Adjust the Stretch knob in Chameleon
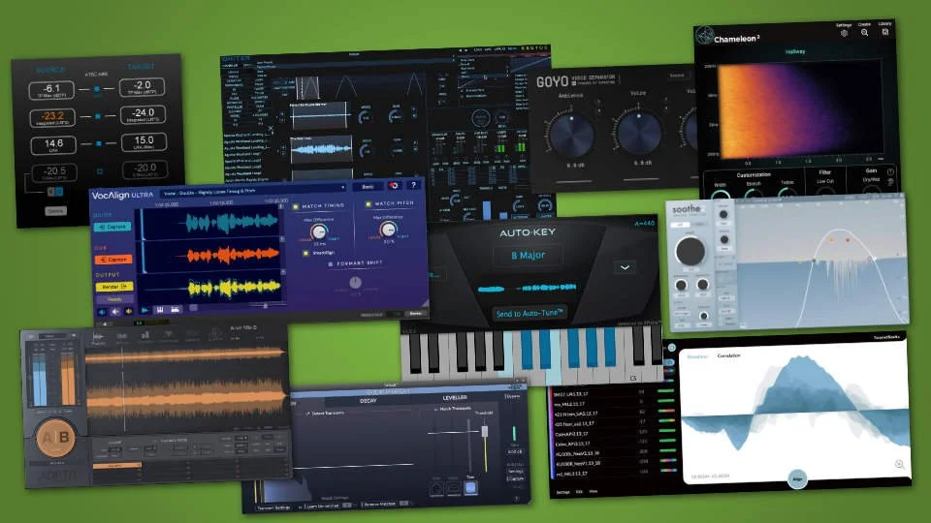 click(754, 194)
